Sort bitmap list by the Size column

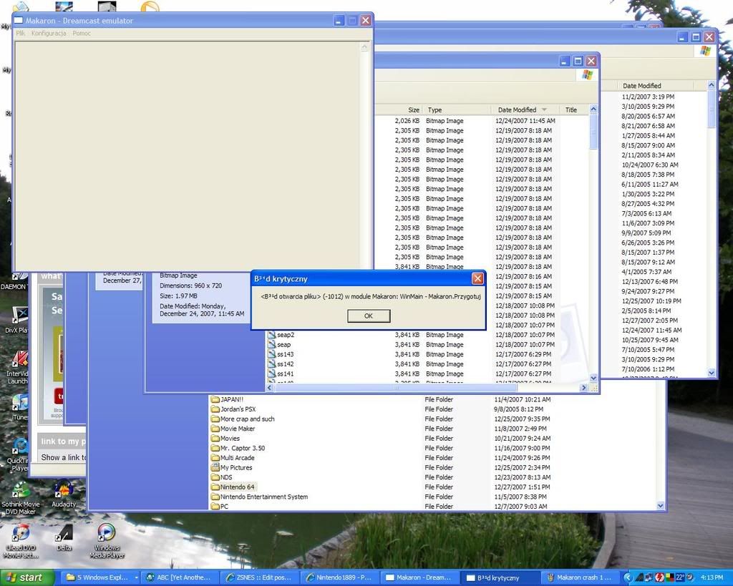(x=399, y=109)
